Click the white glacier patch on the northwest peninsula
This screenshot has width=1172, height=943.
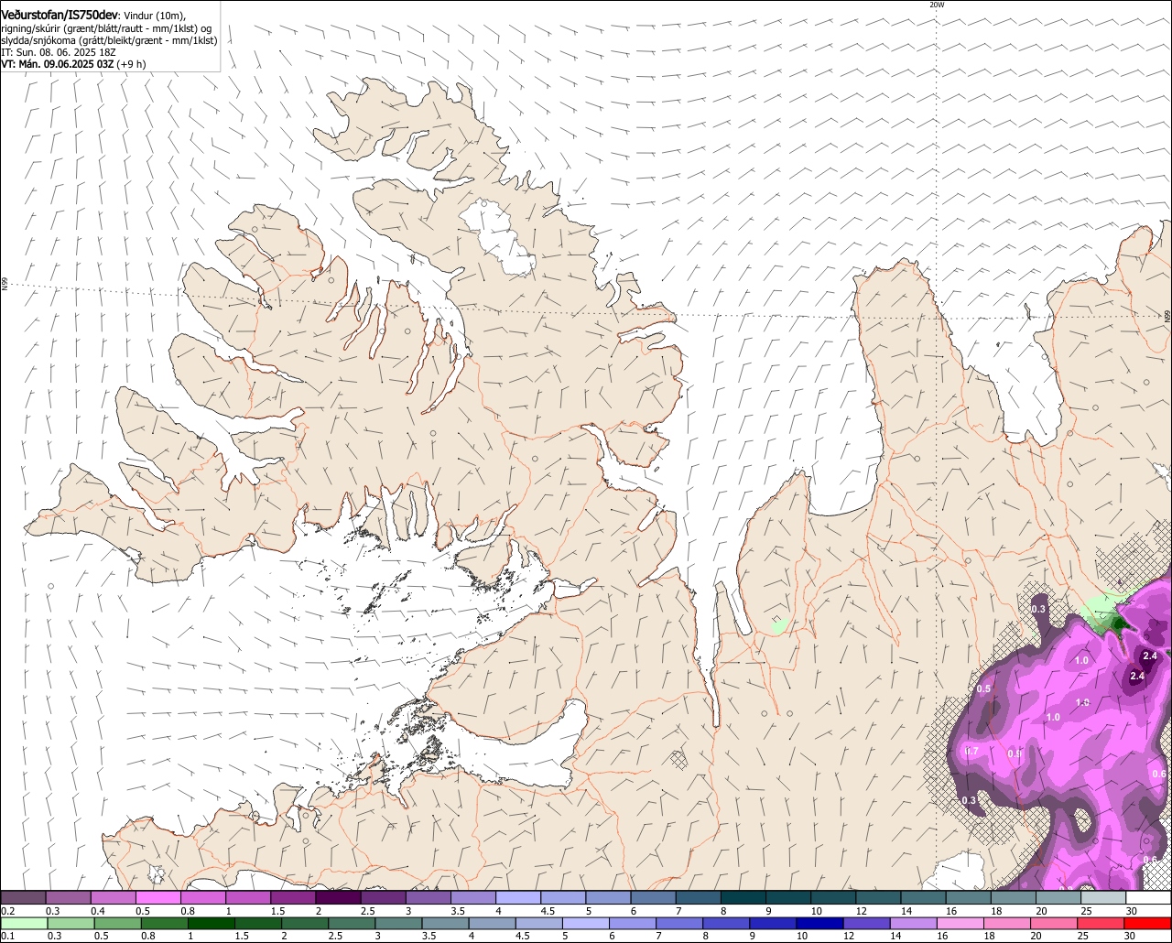tap(497, 239)
